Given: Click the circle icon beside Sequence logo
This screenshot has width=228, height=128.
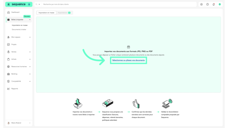Looking at the screenshot, I should [x=29, y=4].
